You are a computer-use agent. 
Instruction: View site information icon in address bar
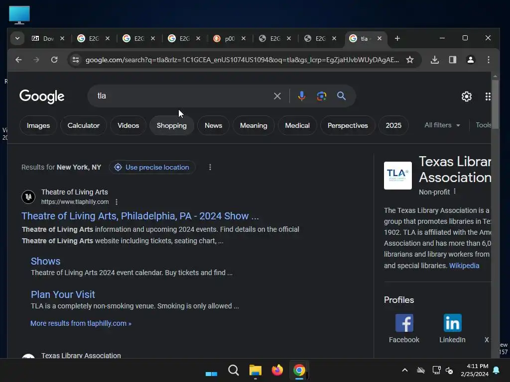(x=76, y=60)
